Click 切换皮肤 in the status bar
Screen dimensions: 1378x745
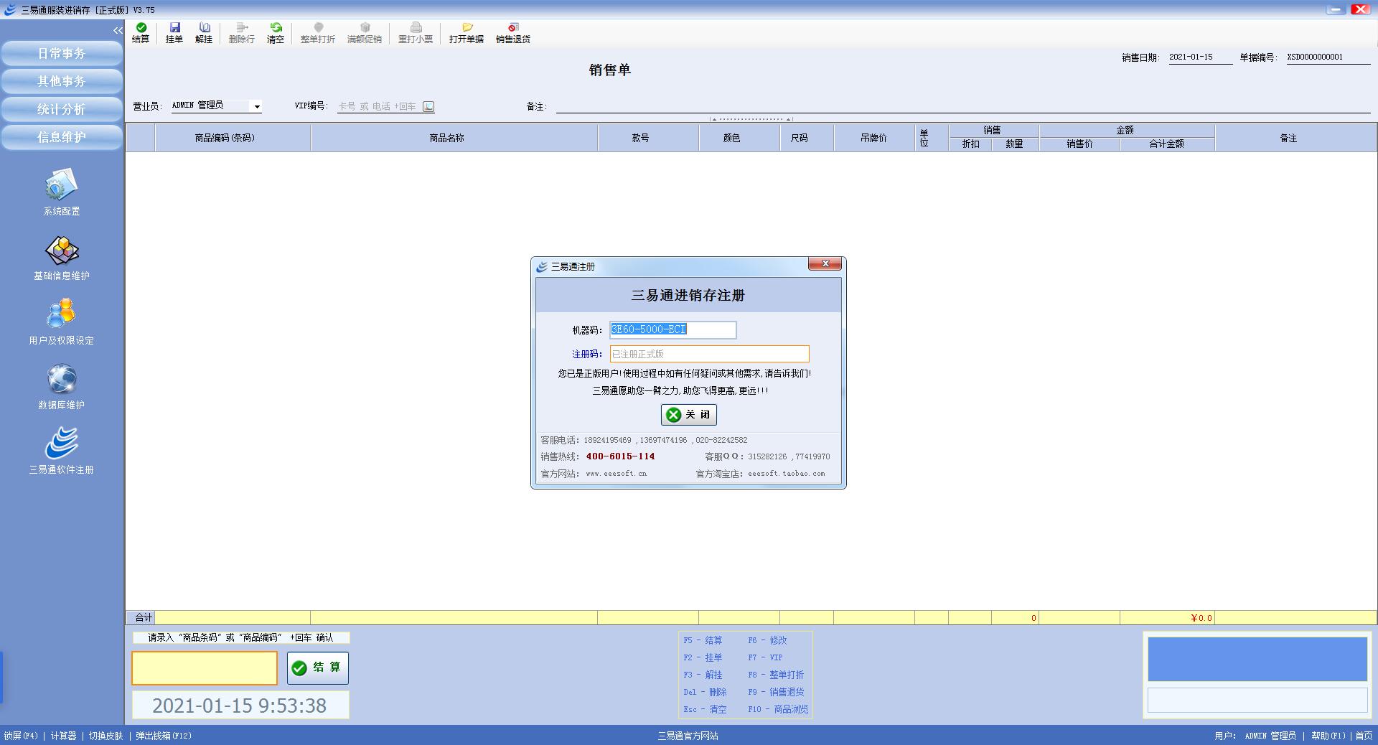[106, 736]
